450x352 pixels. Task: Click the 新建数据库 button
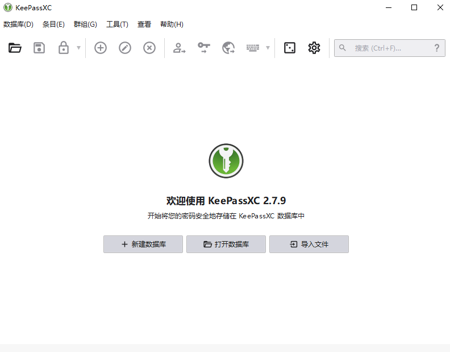143,245
